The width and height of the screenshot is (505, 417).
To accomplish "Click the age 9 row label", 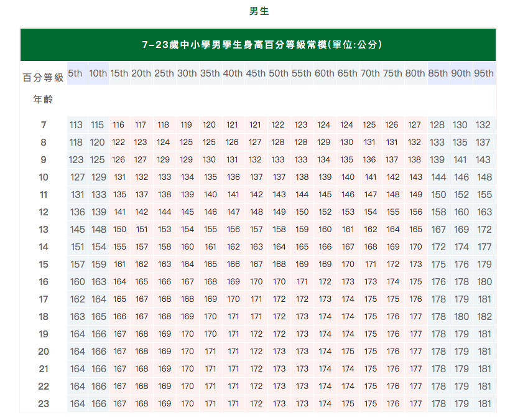I will (x=44, y=160).
